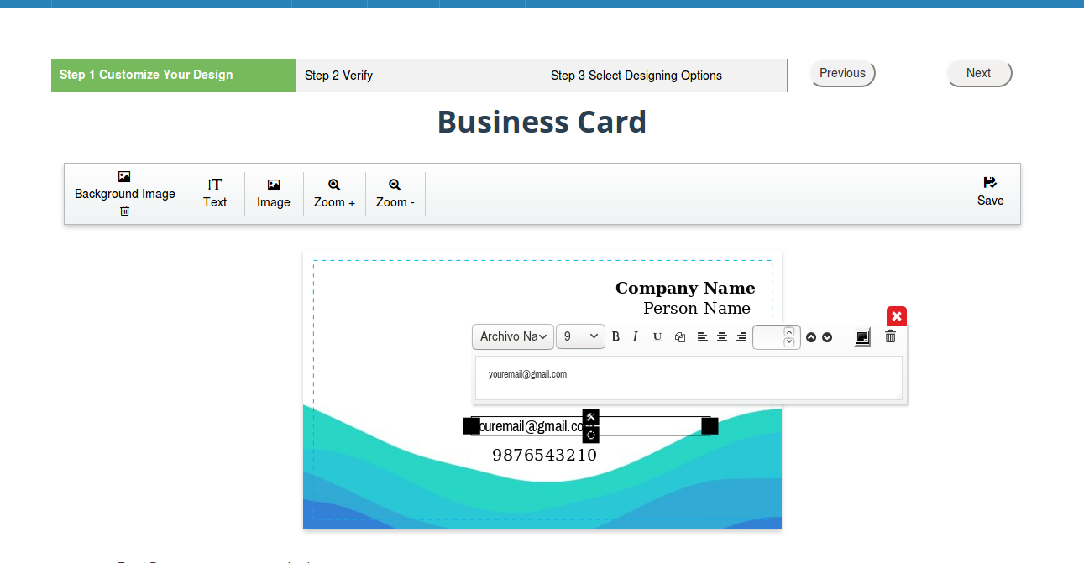Click in the email text editing area
Viewport: 1084px width, 563px height.
(689, 378)
